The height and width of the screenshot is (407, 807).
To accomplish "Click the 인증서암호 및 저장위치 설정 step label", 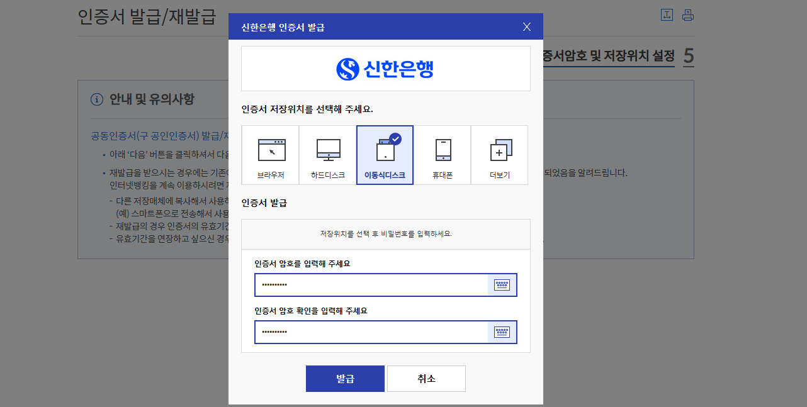I will click(609, 56).
